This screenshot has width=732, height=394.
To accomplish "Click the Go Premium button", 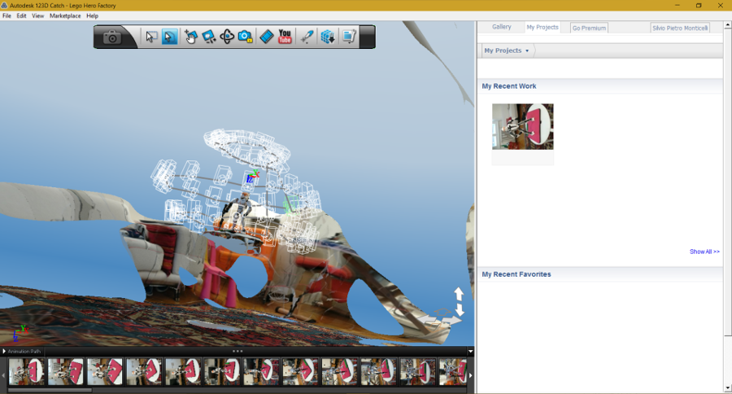I will tap(589, 28).
